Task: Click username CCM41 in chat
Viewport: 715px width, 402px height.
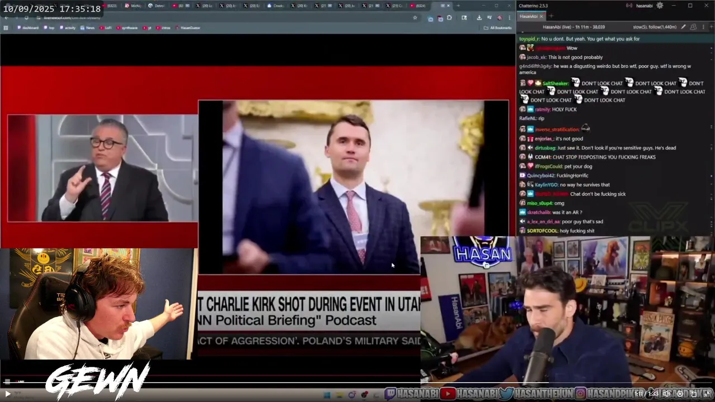Action: pos(543,157)
